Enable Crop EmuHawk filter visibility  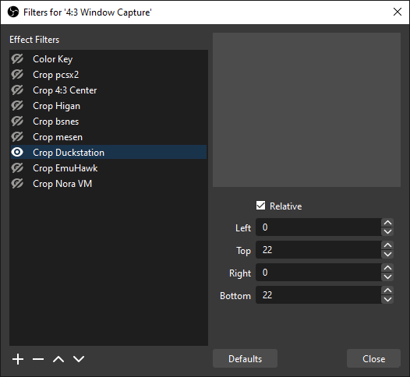coord(17,168)
